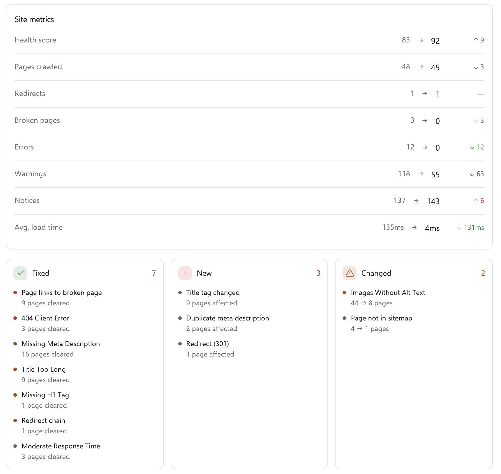The image size is (501, 474).
Task: Click the red plus New icon
Action: (x=185, y=273)
